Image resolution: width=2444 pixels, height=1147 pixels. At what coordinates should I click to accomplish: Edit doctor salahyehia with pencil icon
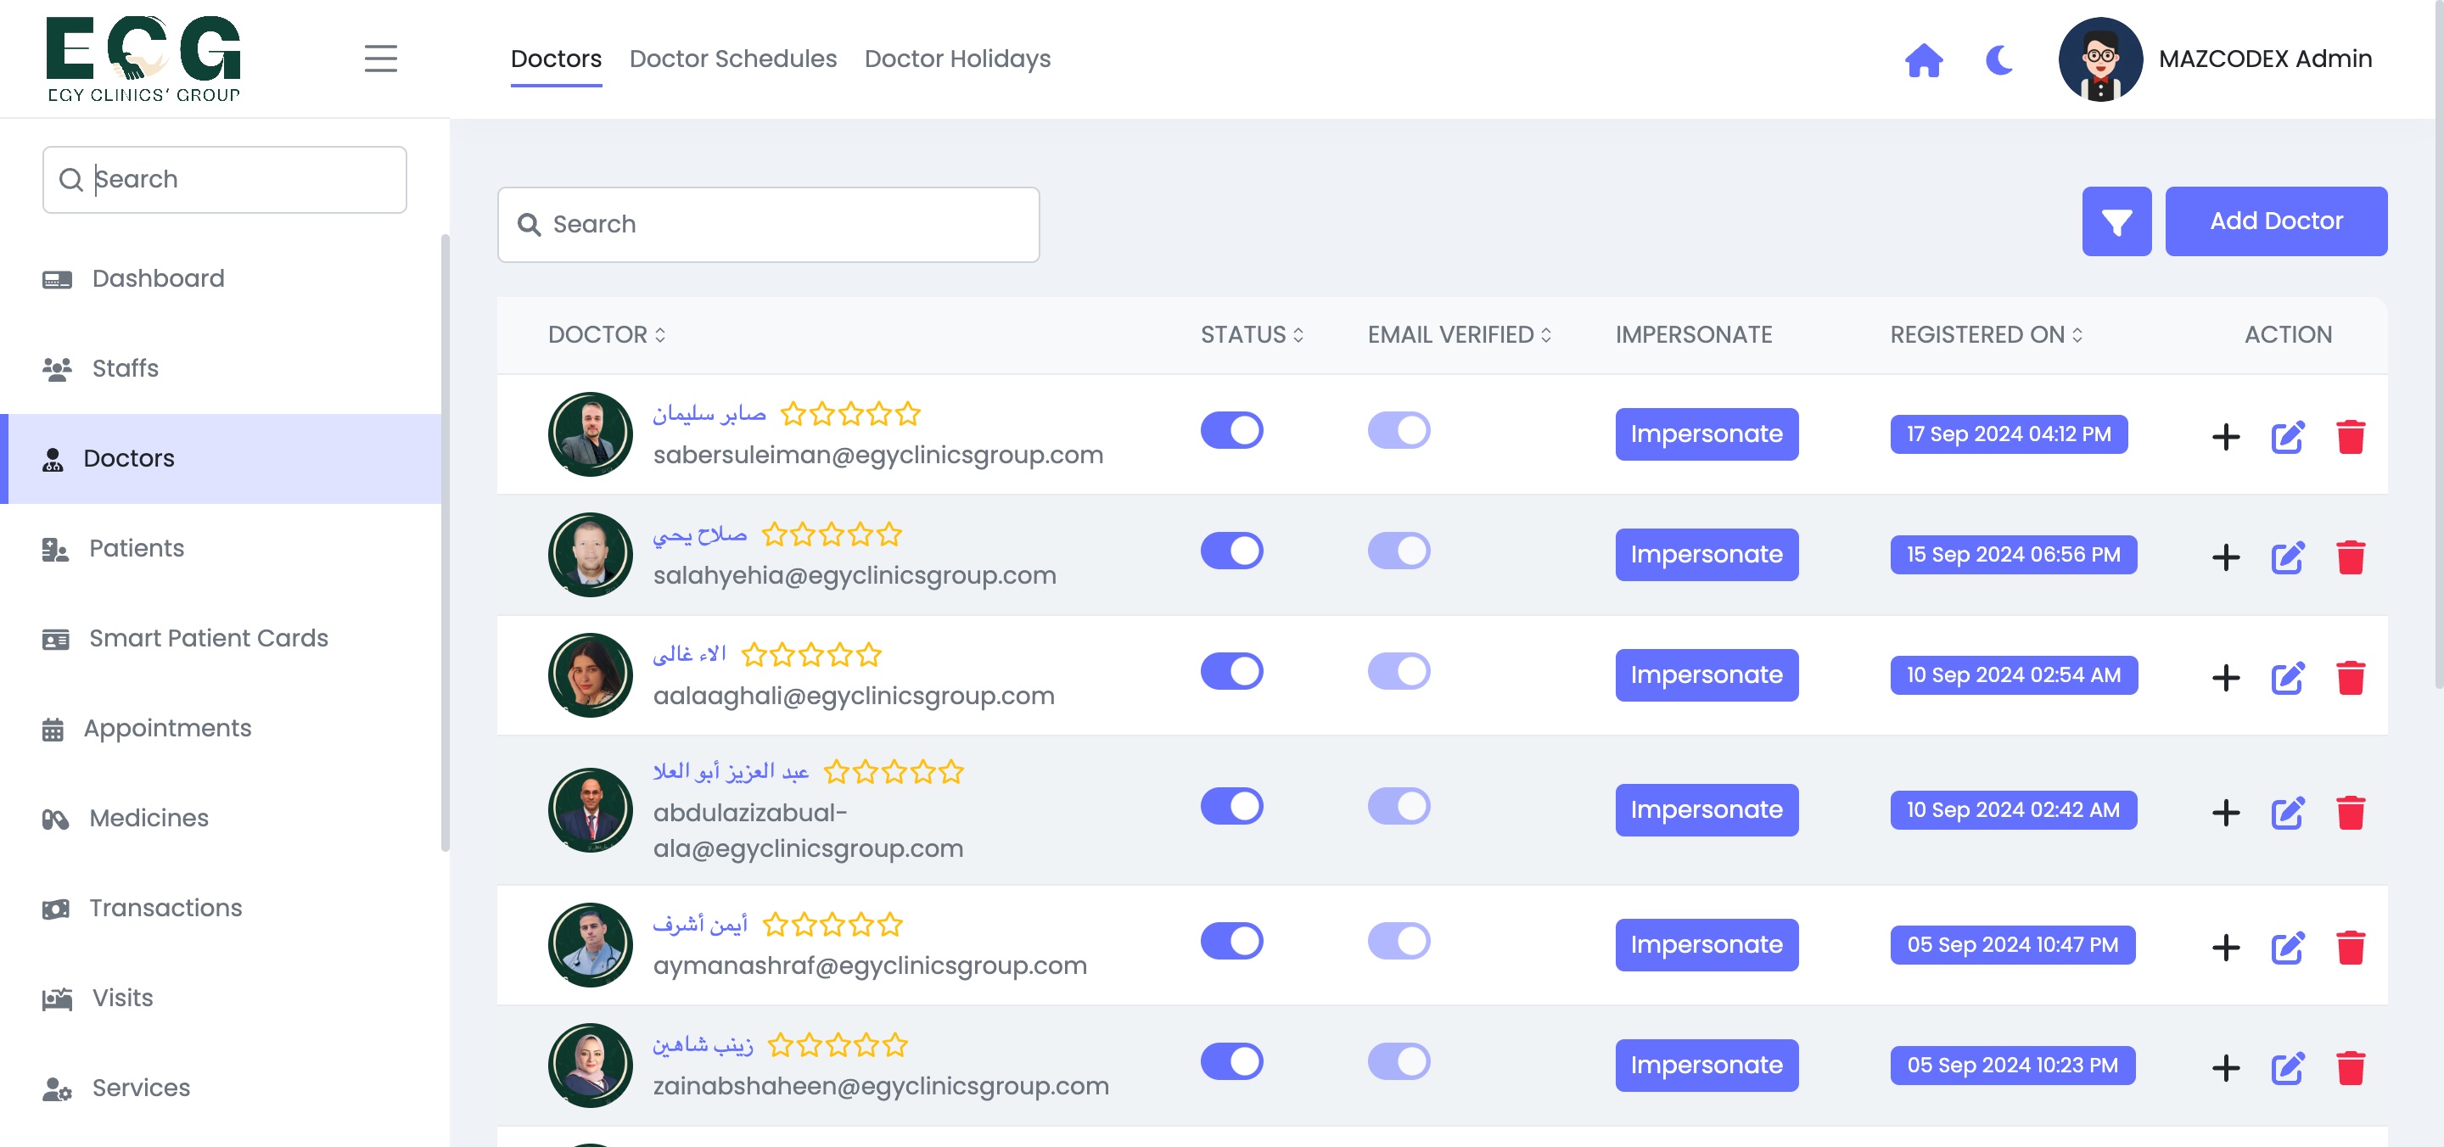tap(2288, 558)
